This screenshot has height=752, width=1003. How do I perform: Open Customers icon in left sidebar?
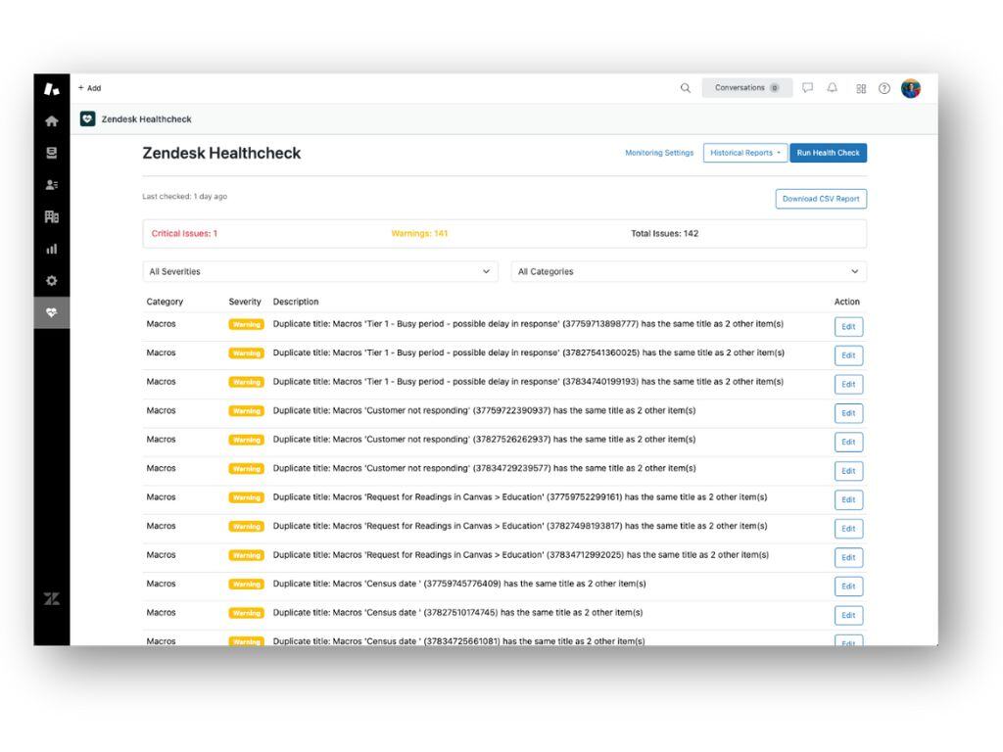pyautogui.click(x=52, y=185)
